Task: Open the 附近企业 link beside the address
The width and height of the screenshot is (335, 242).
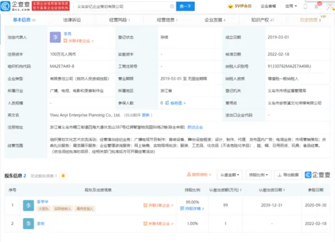Action: click(x=195, y=127)
